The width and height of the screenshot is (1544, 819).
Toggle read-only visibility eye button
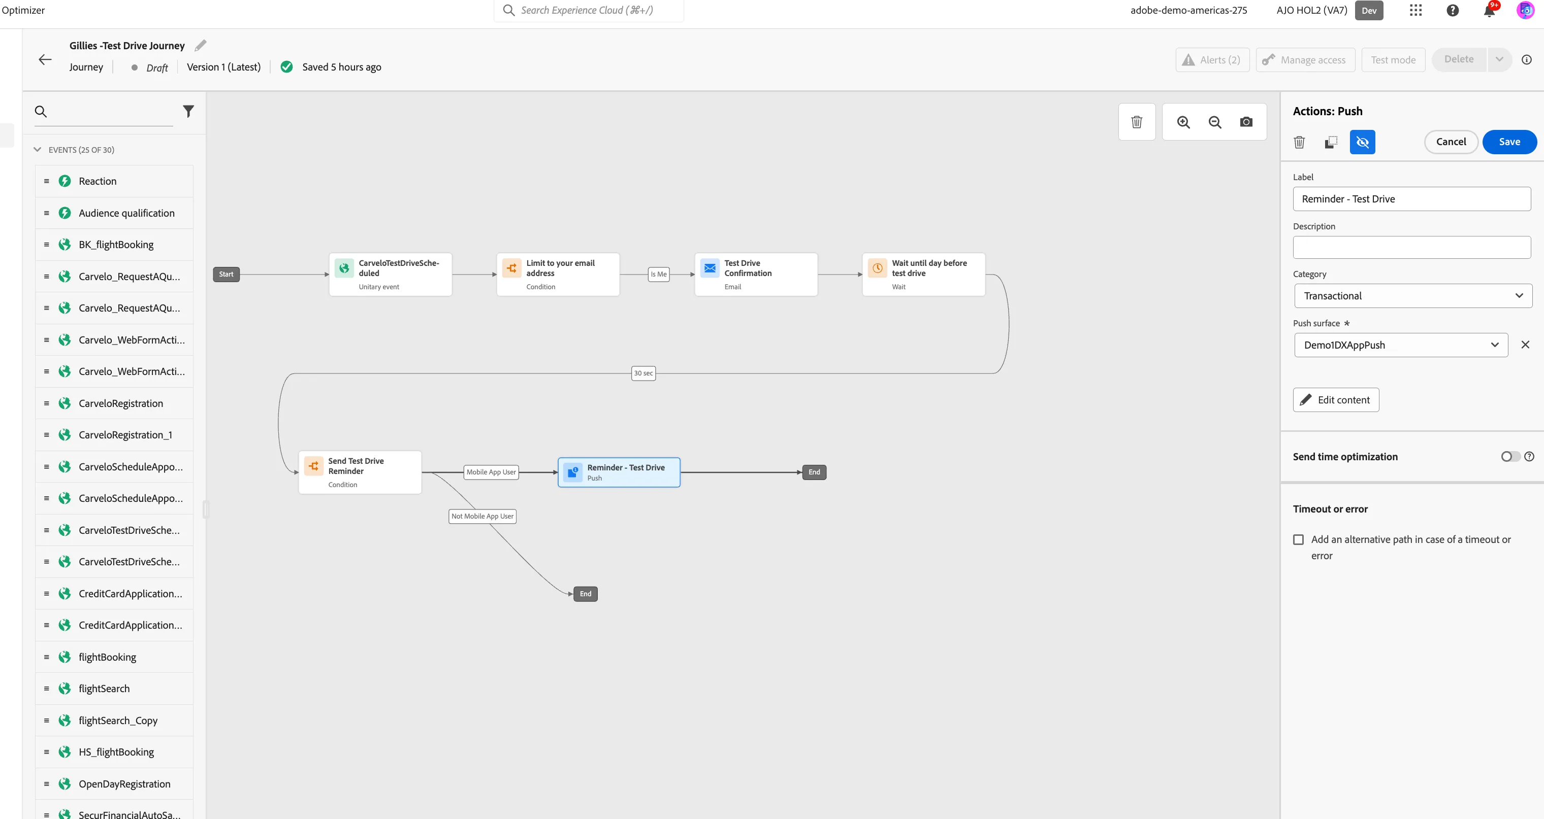(x=1362, y=142)
